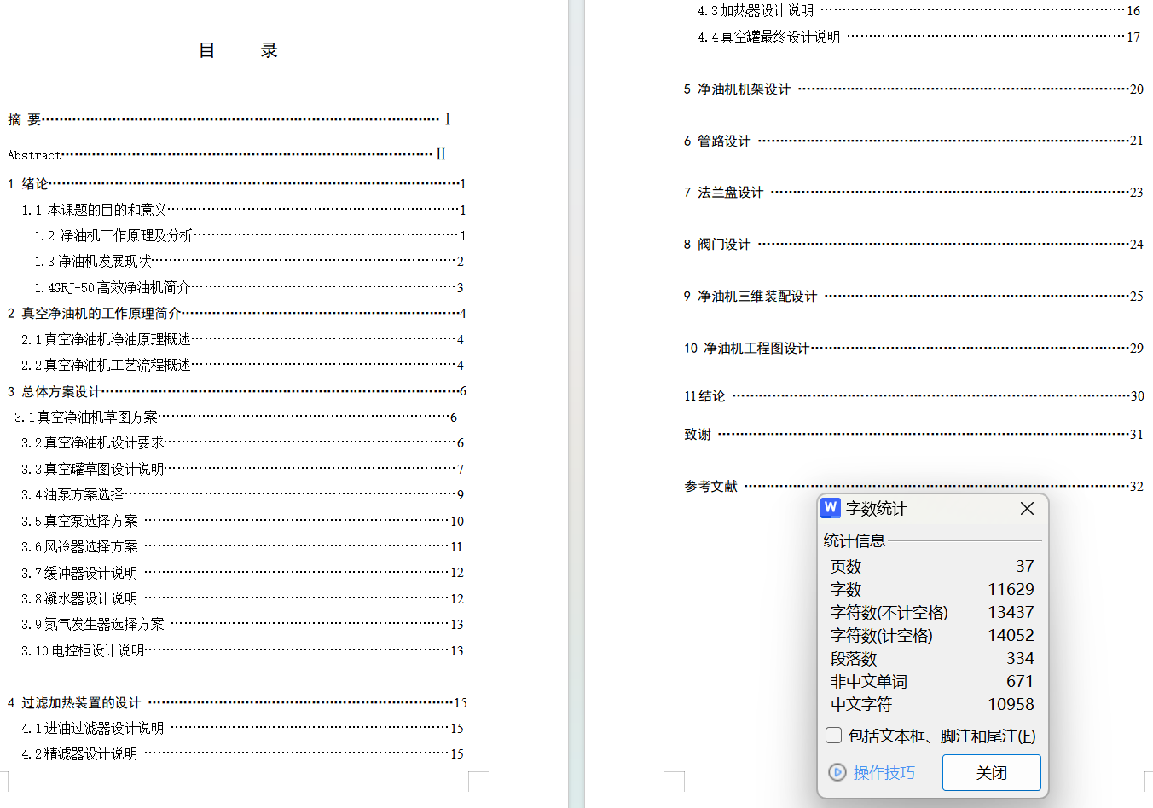Click the play icon beside 操作技巧
Image resolution: width=1153 pixels, height=808 pixels.
click(837, 772)
